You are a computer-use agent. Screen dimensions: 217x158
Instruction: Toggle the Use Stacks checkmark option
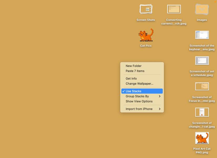coord(142,91)
